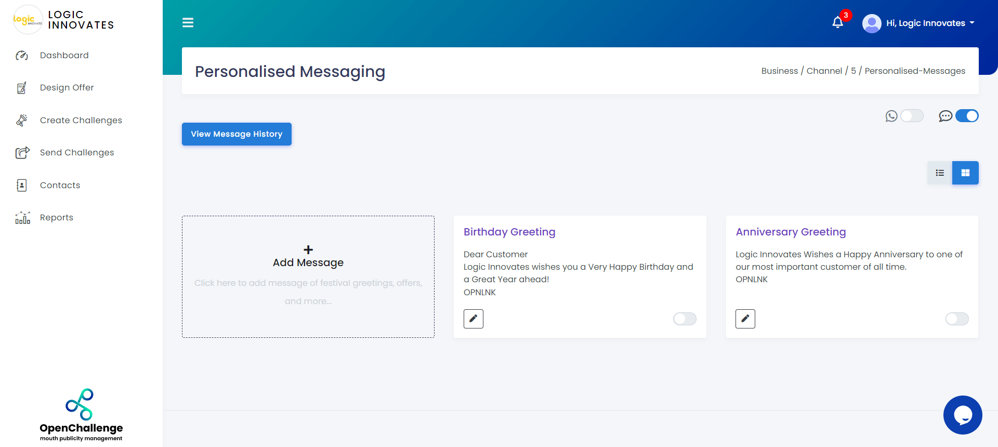The height and width of the screenshot is (447, 998).
Task: Click the Reports chart icon
Action: 22,217
